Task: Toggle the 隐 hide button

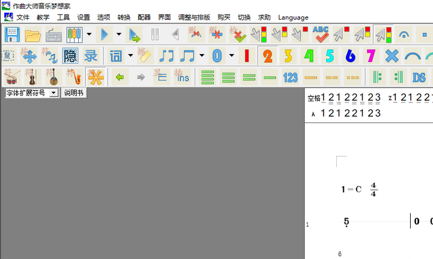Action: pos(70,56)
